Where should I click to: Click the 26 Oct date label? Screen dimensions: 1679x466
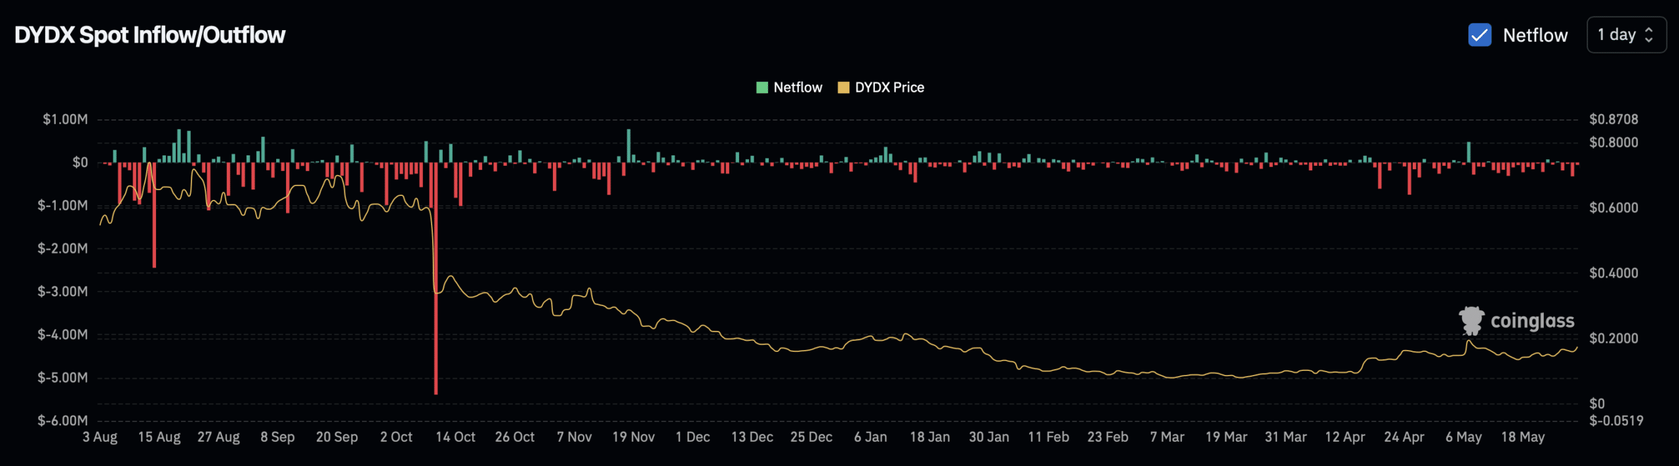tap(515, 437)
